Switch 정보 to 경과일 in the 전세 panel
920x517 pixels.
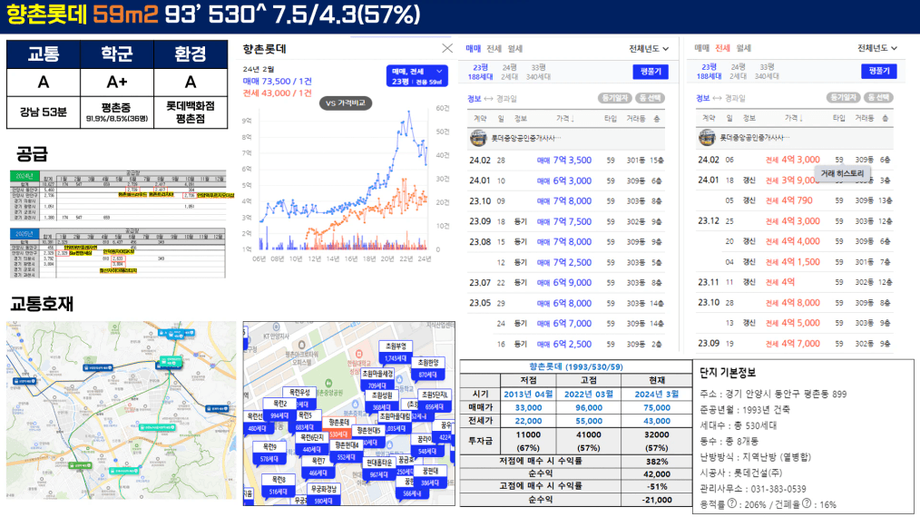point(735,98)
